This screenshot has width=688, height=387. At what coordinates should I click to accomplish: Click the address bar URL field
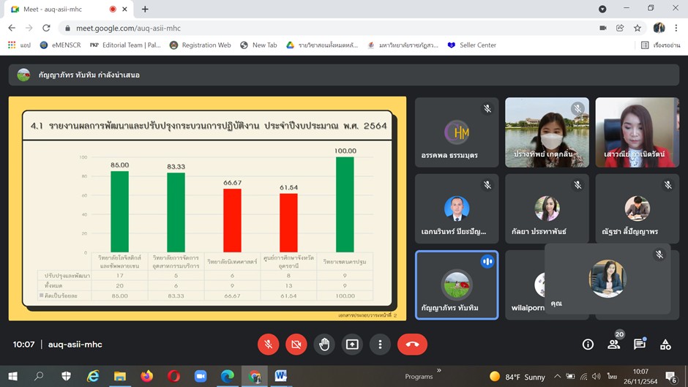click(x=293, y=28)
